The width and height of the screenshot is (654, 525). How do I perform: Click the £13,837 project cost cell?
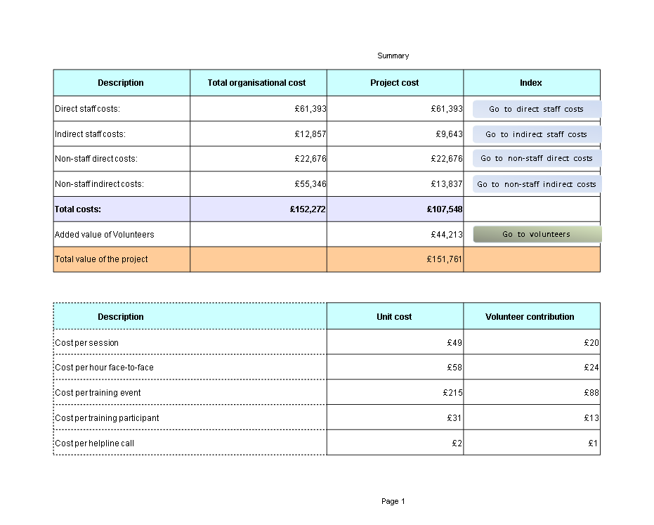(x=395, y=184)
